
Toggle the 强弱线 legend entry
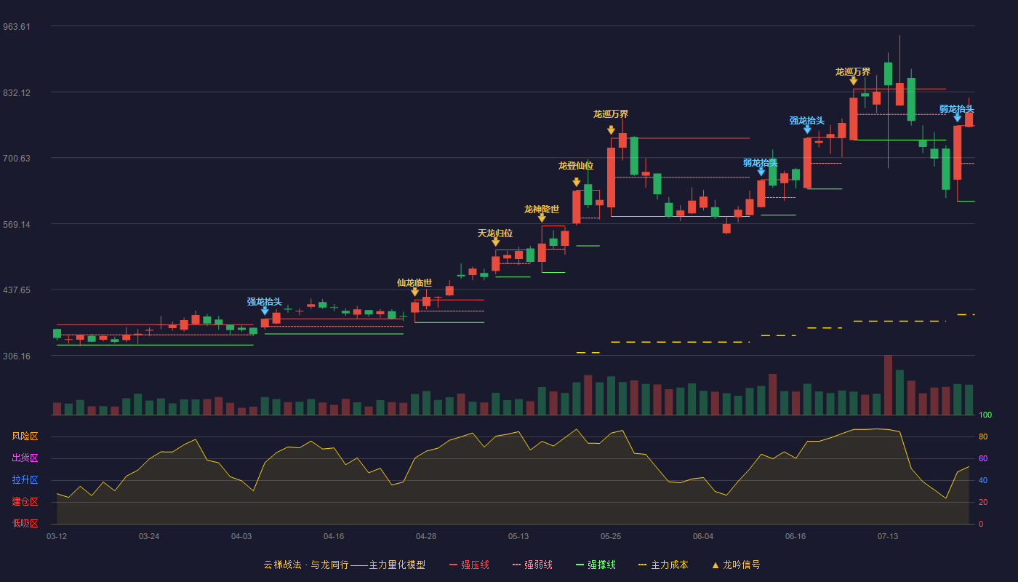532,565
